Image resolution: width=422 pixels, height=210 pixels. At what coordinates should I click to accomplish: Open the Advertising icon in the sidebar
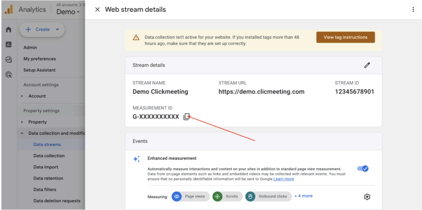click(9, 75)
